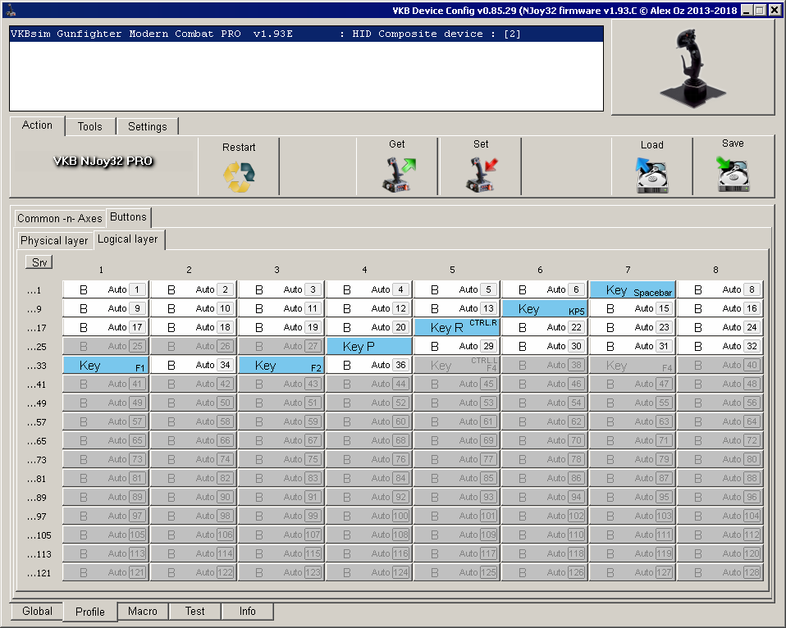Screen dimensions: 786x628
Task: Switch to the Physical layer tab
Action: (54, 240)
